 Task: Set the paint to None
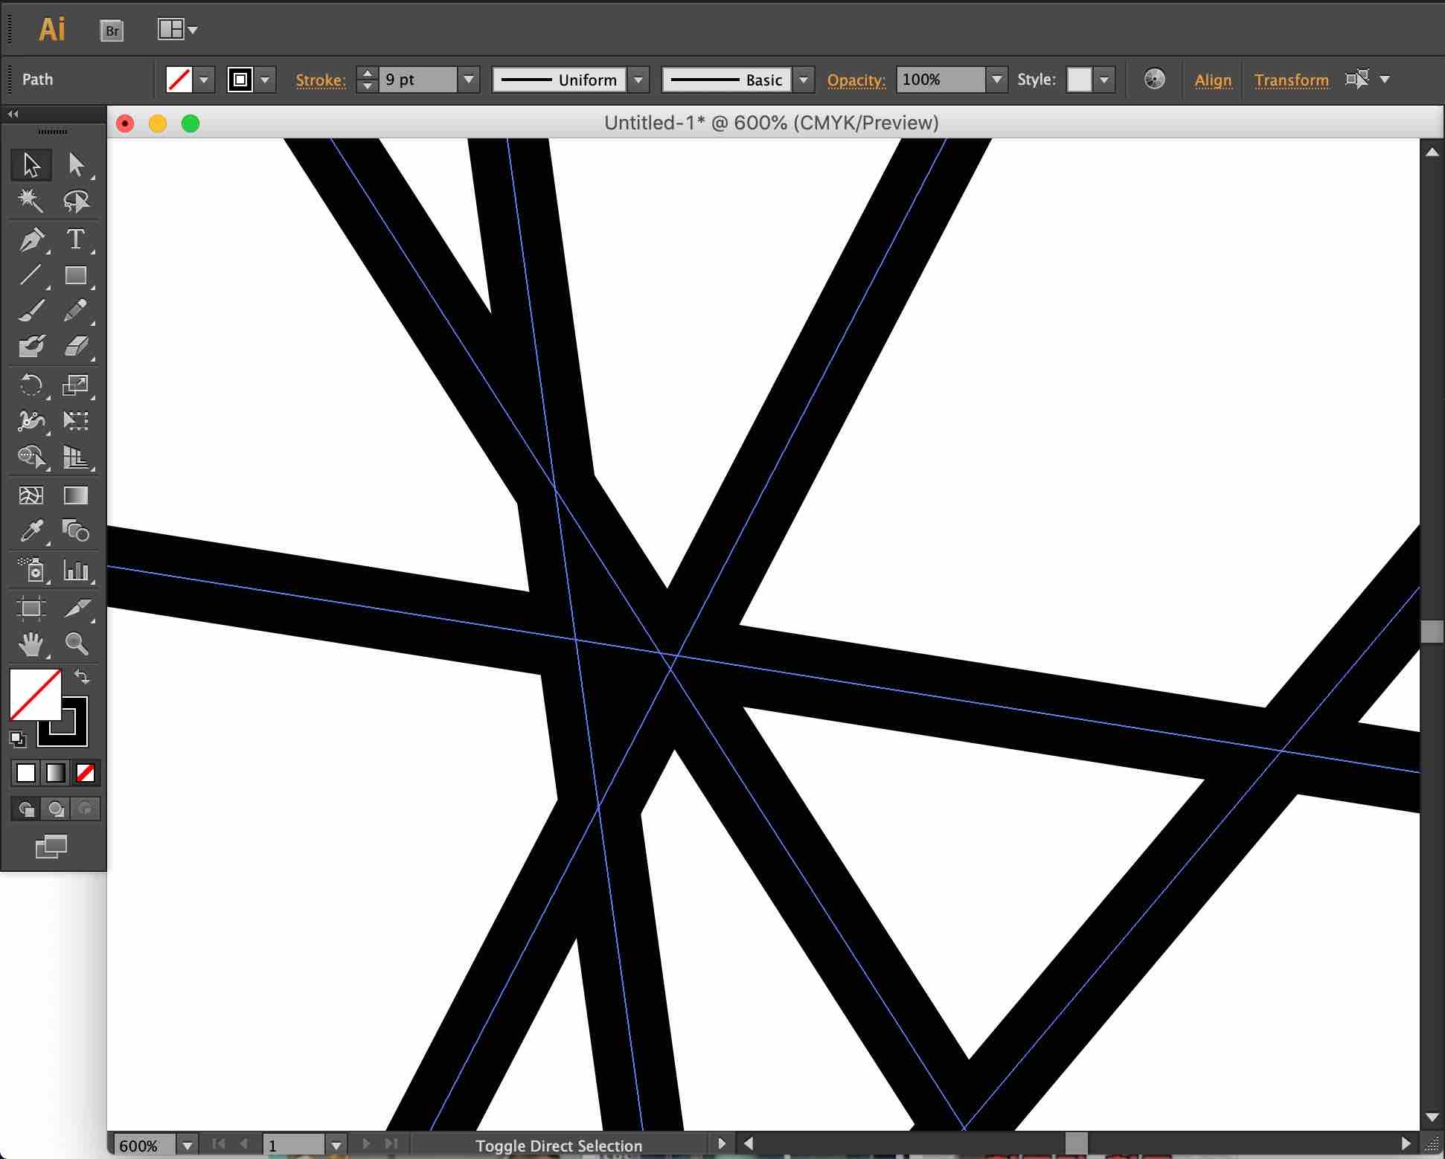pos(86,773)
